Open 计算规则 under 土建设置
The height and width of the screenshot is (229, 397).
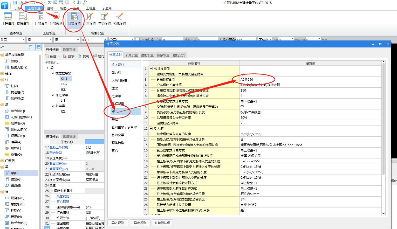(x=56, y=19)
